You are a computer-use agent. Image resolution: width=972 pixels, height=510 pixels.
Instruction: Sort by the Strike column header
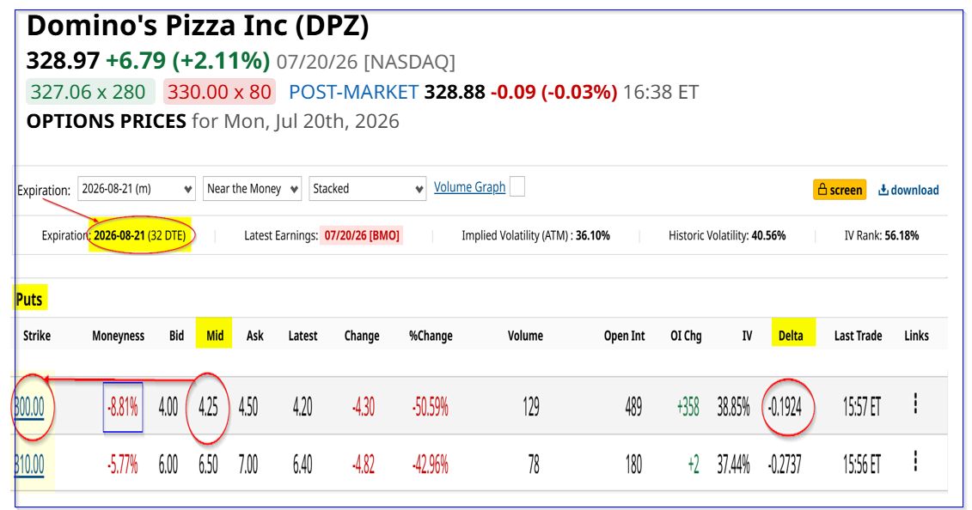37,336
